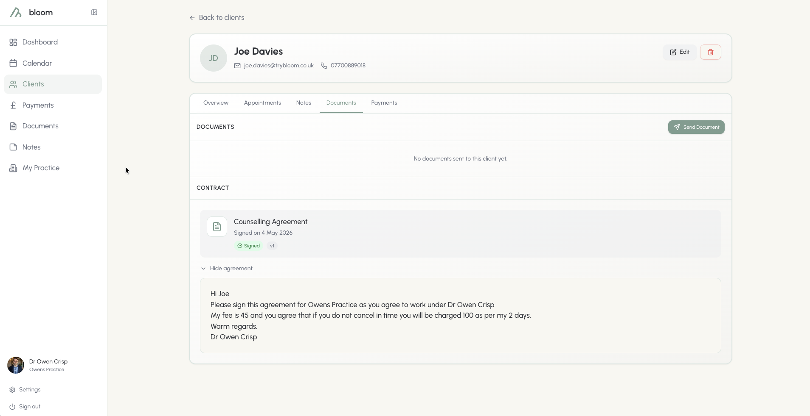Click the Edit client button
Image resolution: width=810 pixels, height=416 pixels.
[680, 52]
